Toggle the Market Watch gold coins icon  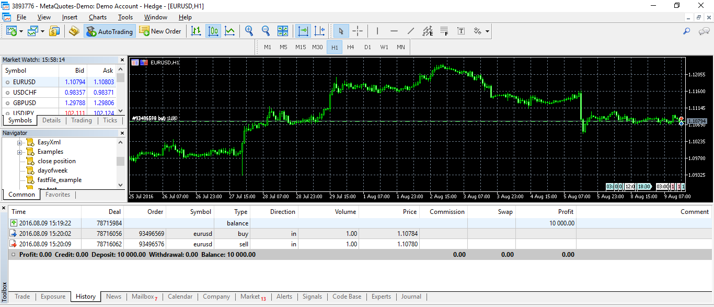[x=54, y=31]
